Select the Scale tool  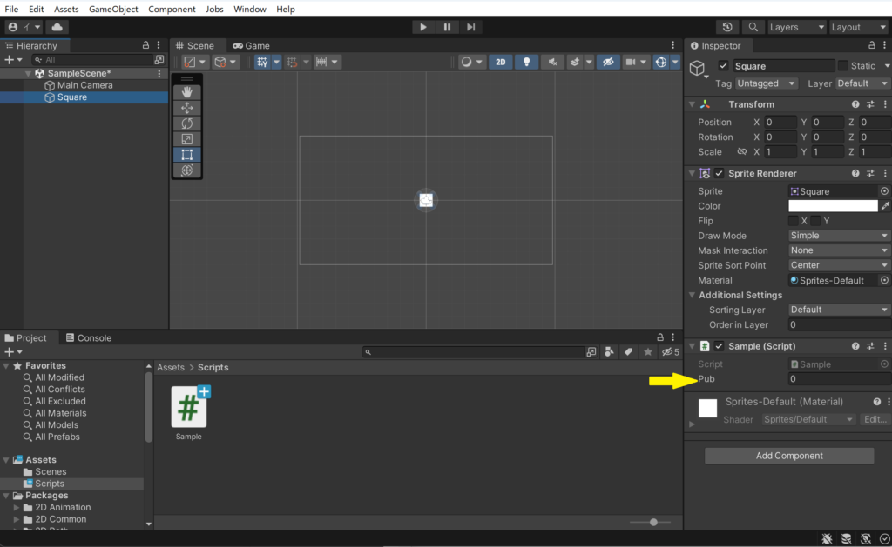click(186, 139)
